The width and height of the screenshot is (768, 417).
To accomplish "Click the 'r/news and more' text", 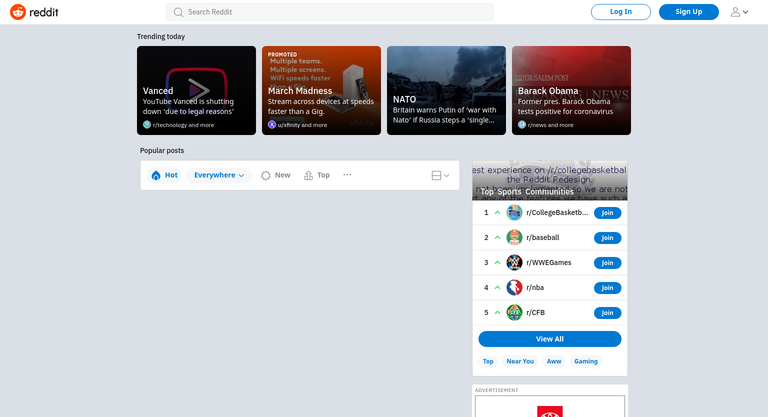I will (x=550, y=125).
